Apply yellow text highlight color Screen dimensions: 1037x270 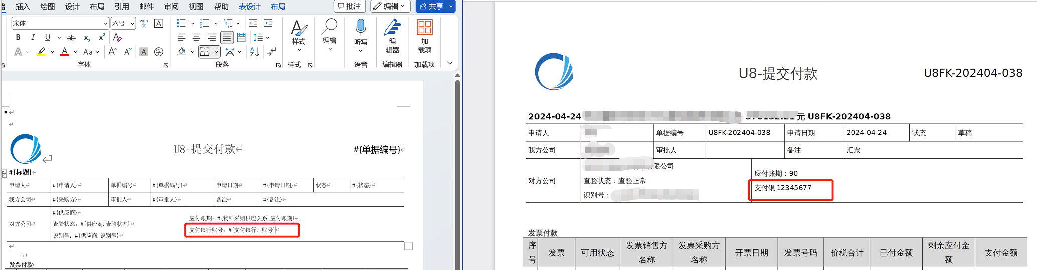coord(42,52)
